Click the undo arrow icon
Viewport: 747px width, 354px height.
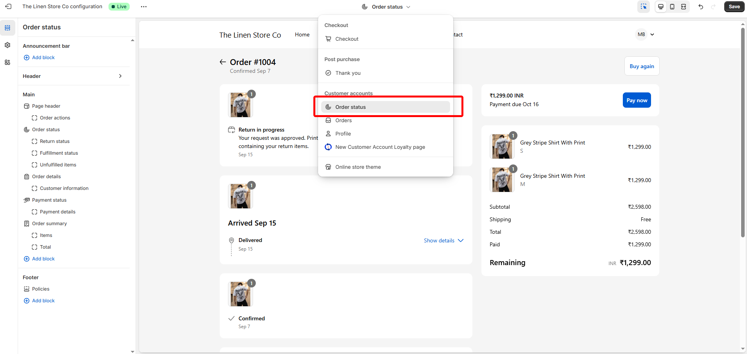[701, 7]
